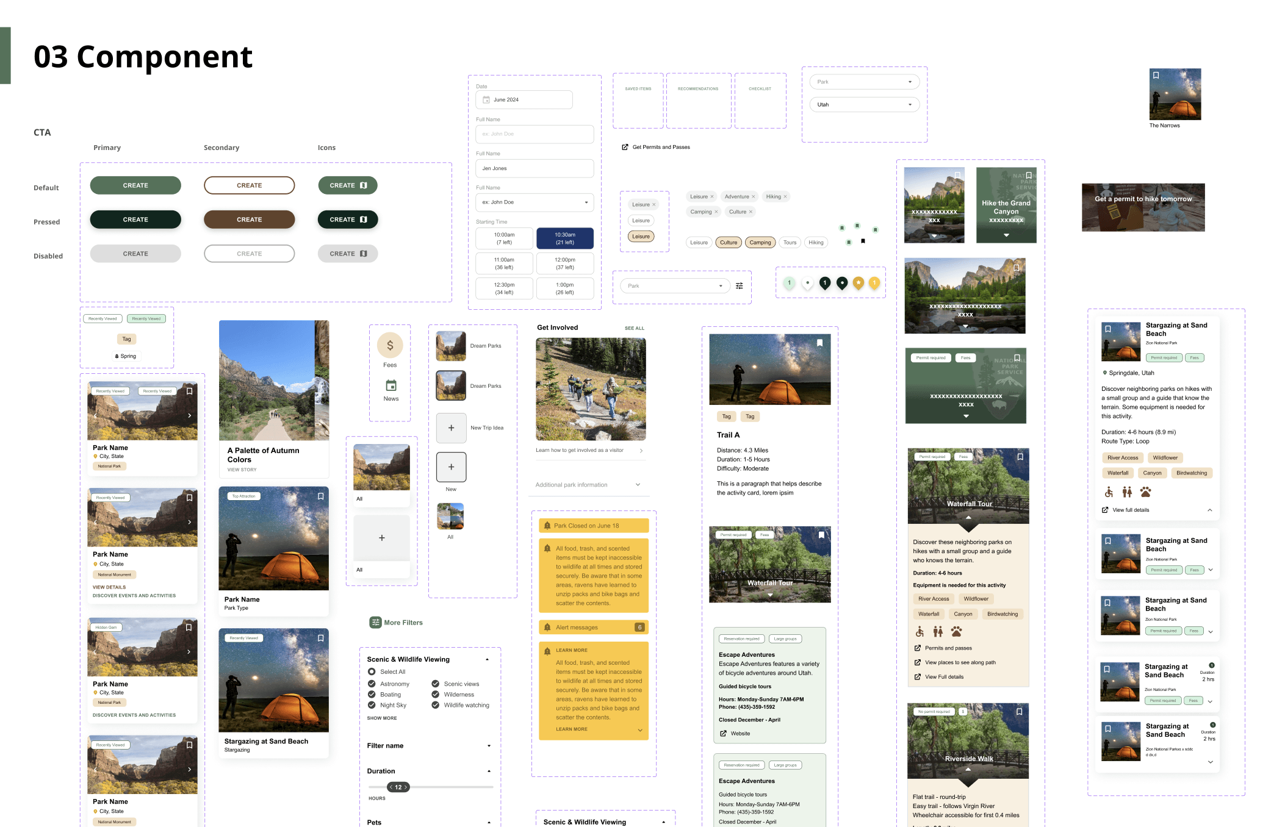Image resolution: width=1285 pixels, height=827 pixels.
Task: Toggle the Select All radio button
Action: pyautogui.click(x=372, y=671)
